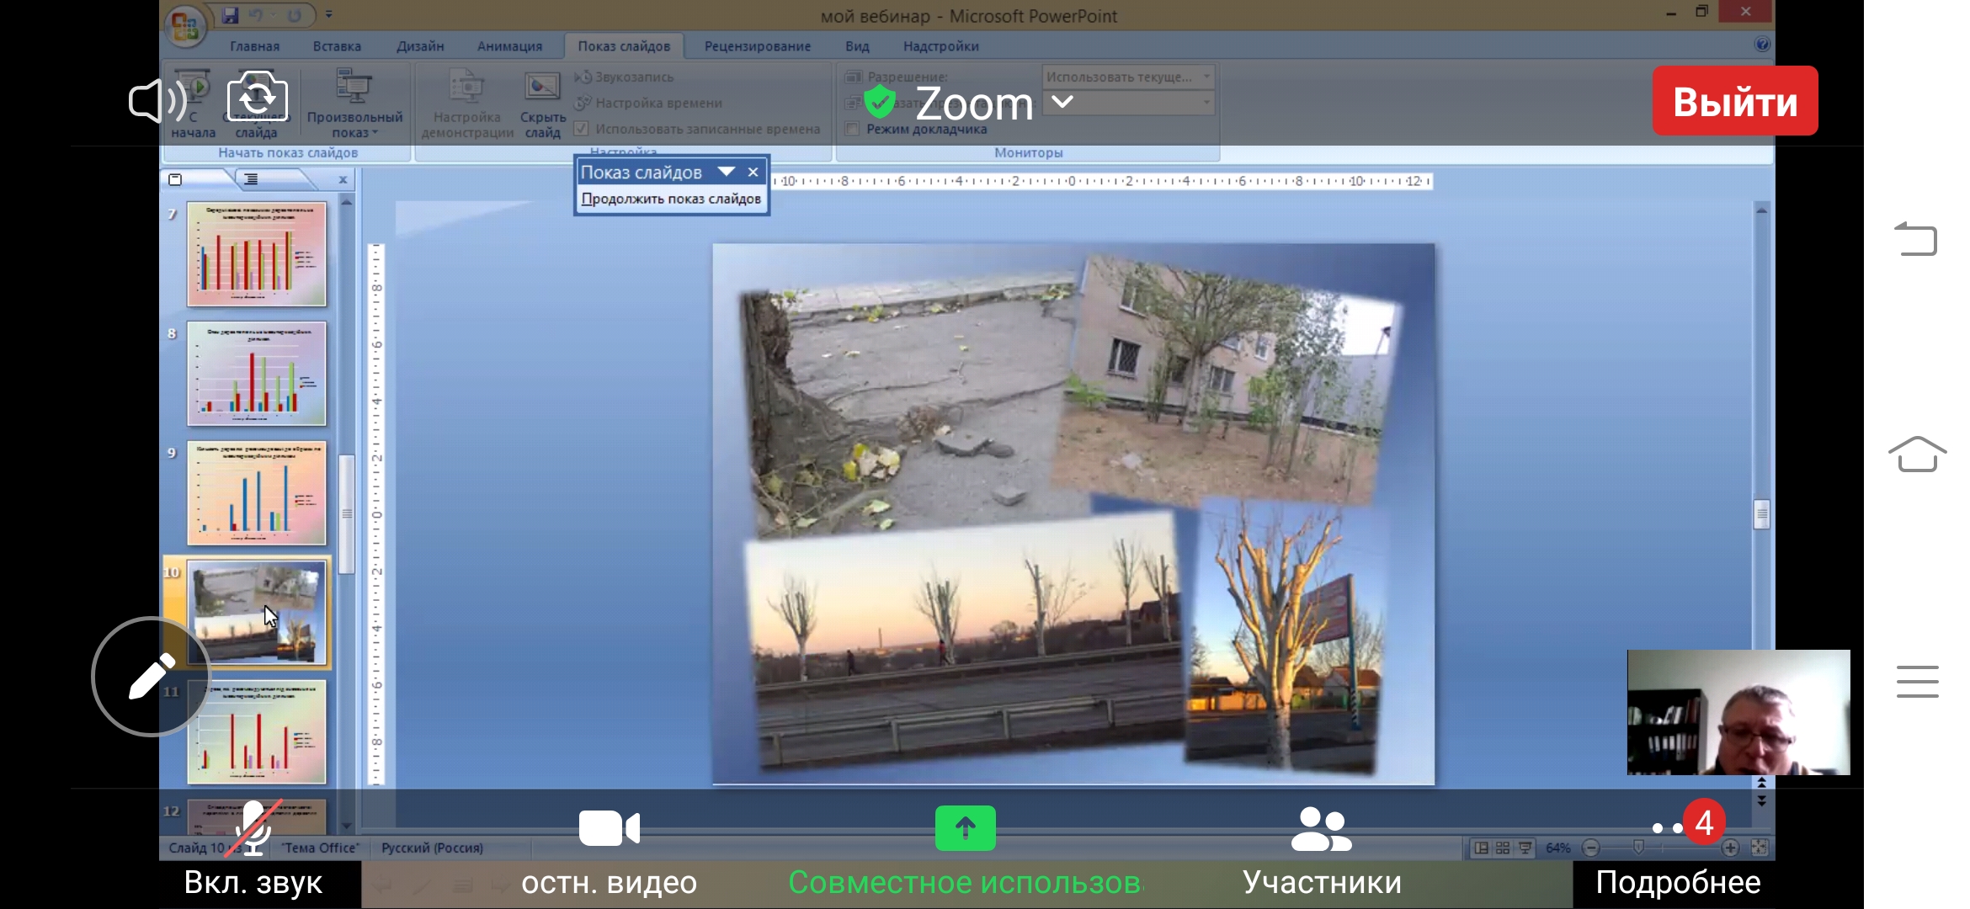Tap the speaker audio output icon

tap(157, 102)
